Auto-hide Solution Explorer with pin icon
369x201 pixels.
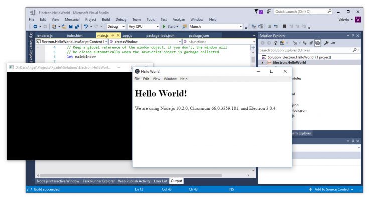pyautogui.click(x=353, y=36)
